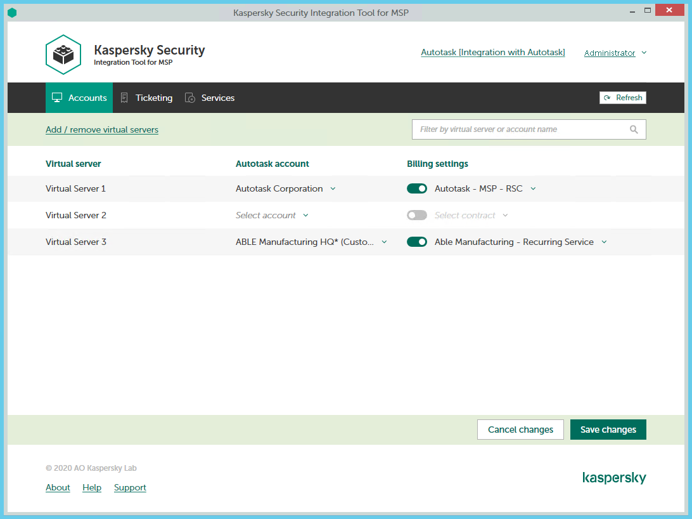Open Autotask Corporation account dropdown

pos(285,188)
